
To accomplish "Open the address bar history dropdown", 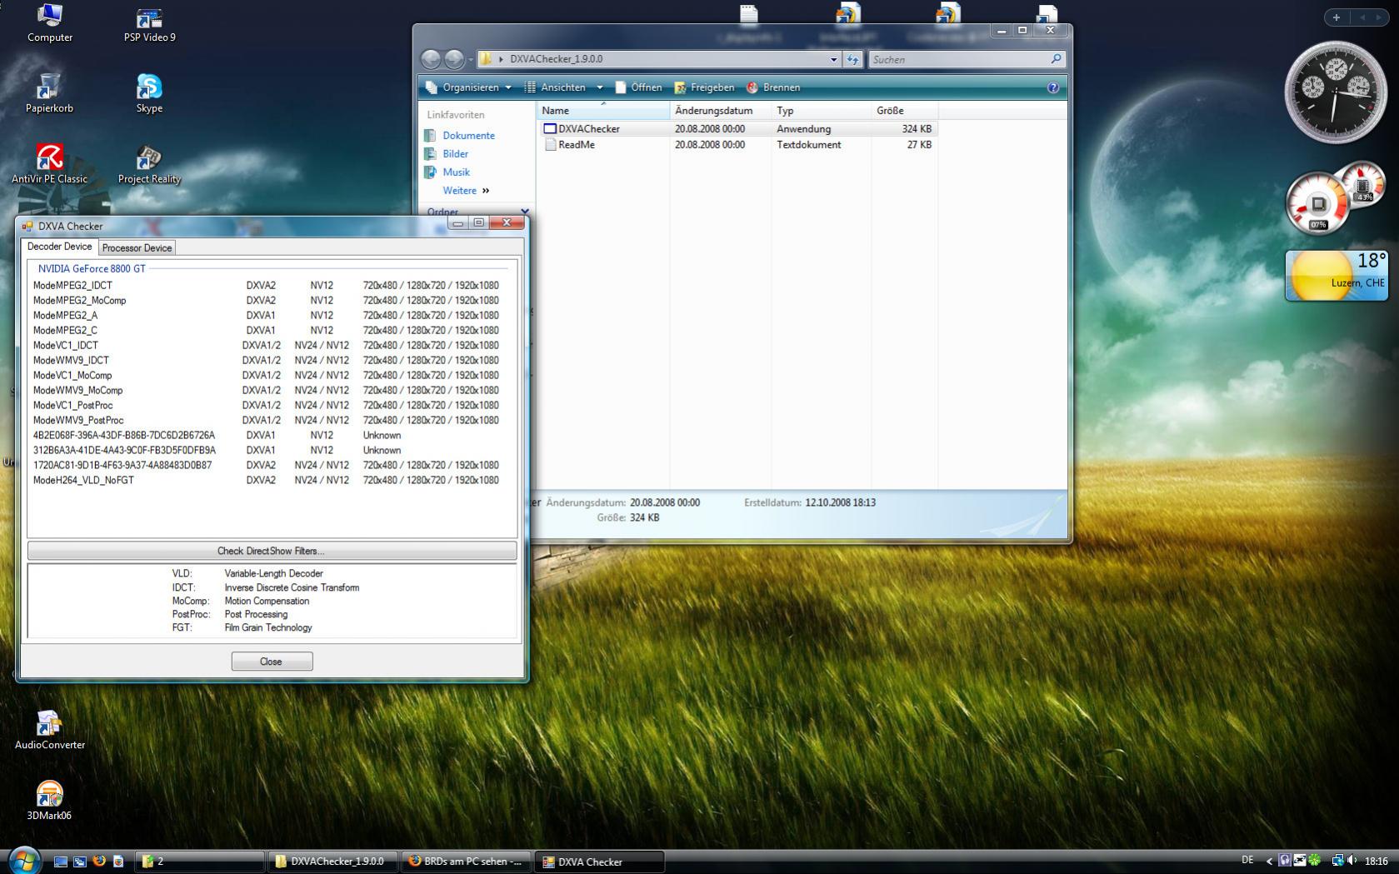I will (x=833, y=59).
